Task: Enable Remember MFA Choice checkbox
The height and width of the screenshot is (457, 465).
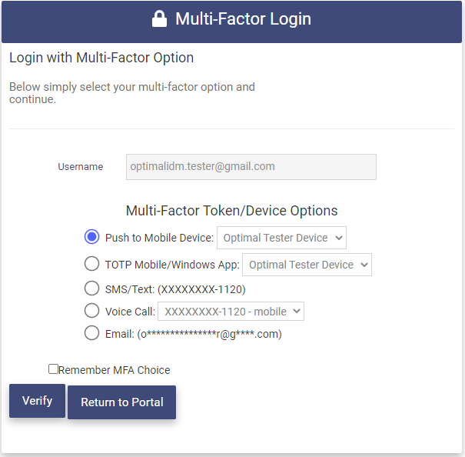Action: pyautogui.click(x=53, y=369)
